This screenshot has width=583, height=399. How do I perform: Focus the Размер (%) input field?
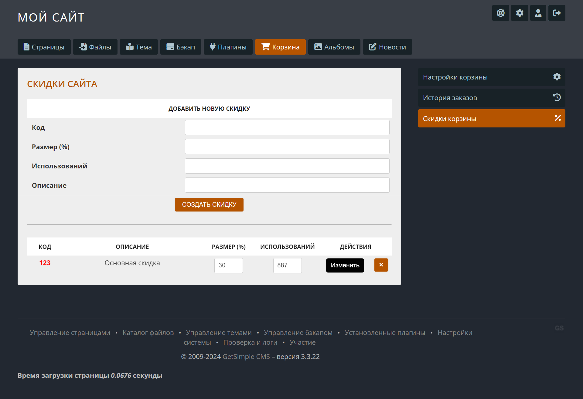click(x=287, y=147)
